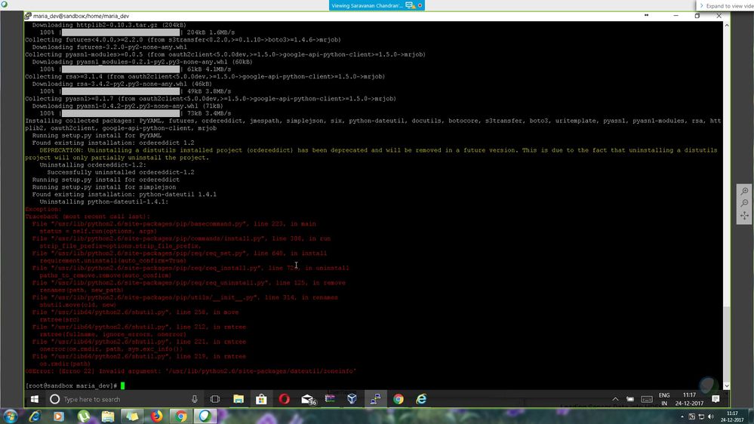
Task: Click the Windows Start button inner taskbar
Action: (x=35, y=399)
